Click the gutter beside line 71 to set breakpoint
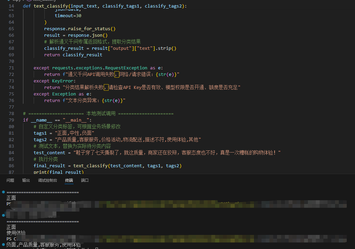The width and height of the screenshot is (355, 249). [x=4, y=68]
